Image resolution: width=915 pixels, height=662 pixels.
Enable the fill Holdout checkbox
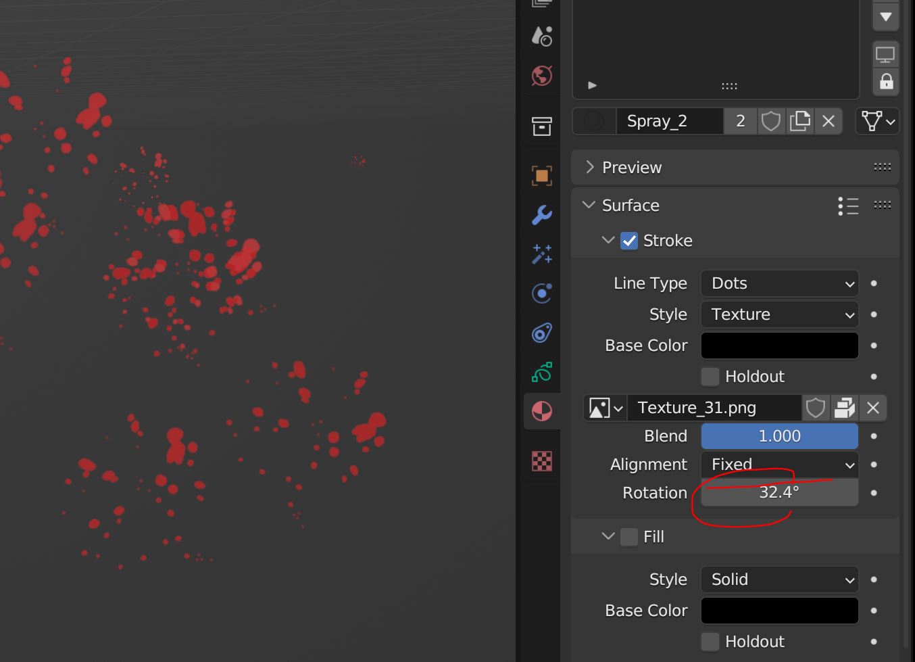(x=710, y=642)
